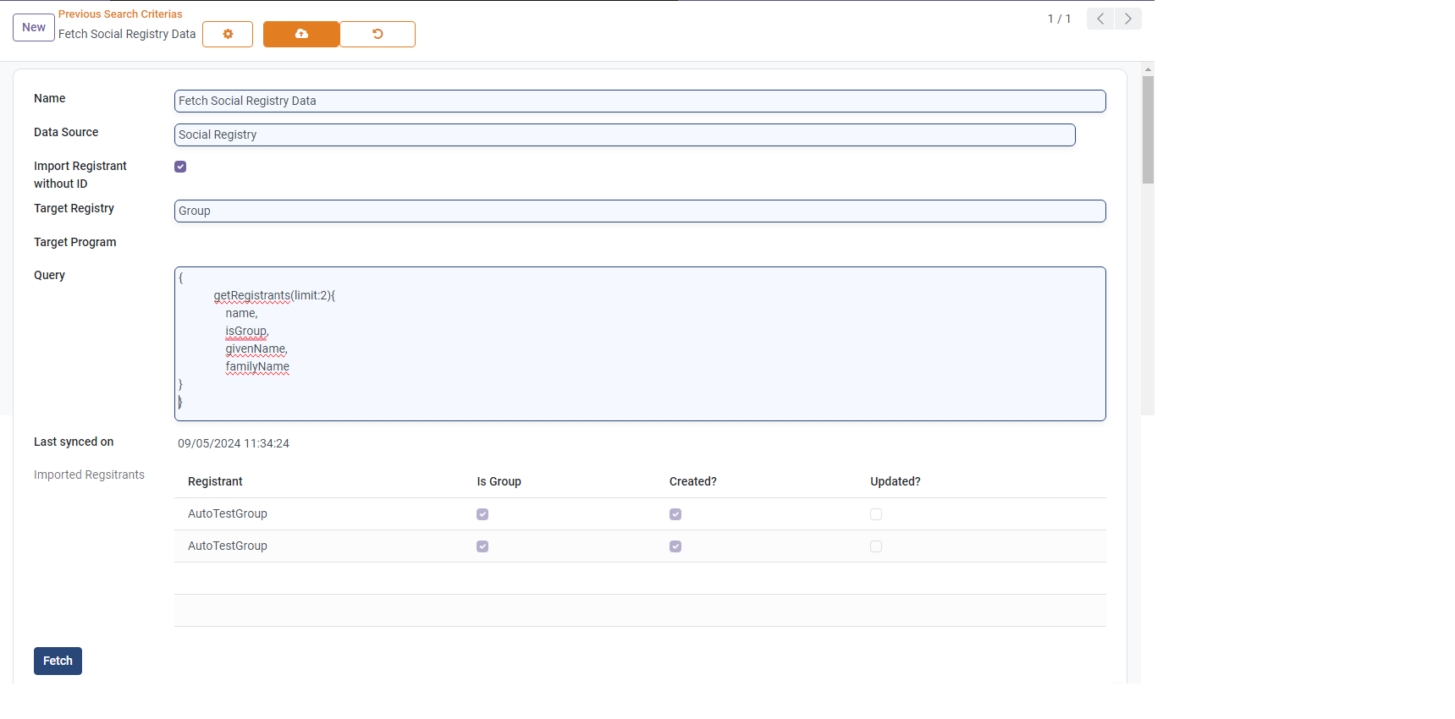Go to next record arrow
This screenshot has height=719, width=1455.
coord(1128,19)
